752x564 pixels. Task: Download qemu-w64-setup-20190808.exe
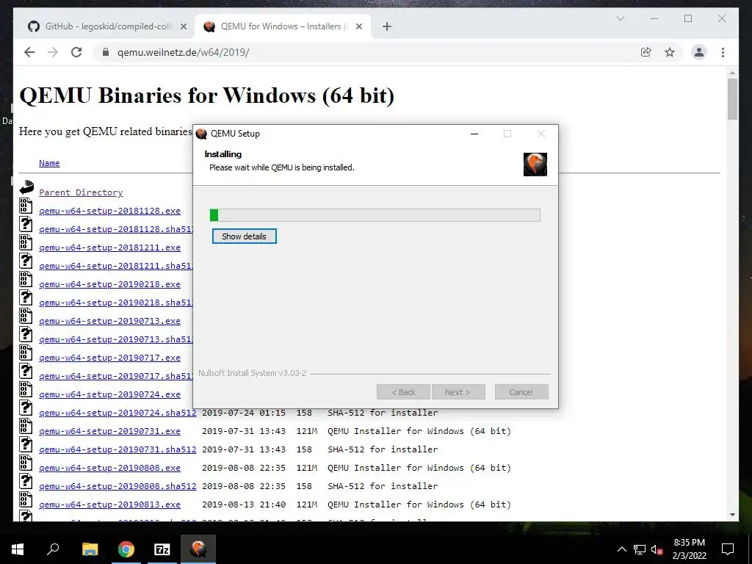pos(110,468)
